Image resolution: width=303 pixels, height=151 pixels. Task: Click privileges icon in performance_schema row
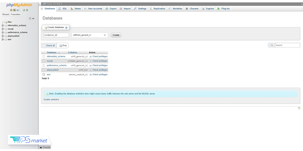[91, 65]
